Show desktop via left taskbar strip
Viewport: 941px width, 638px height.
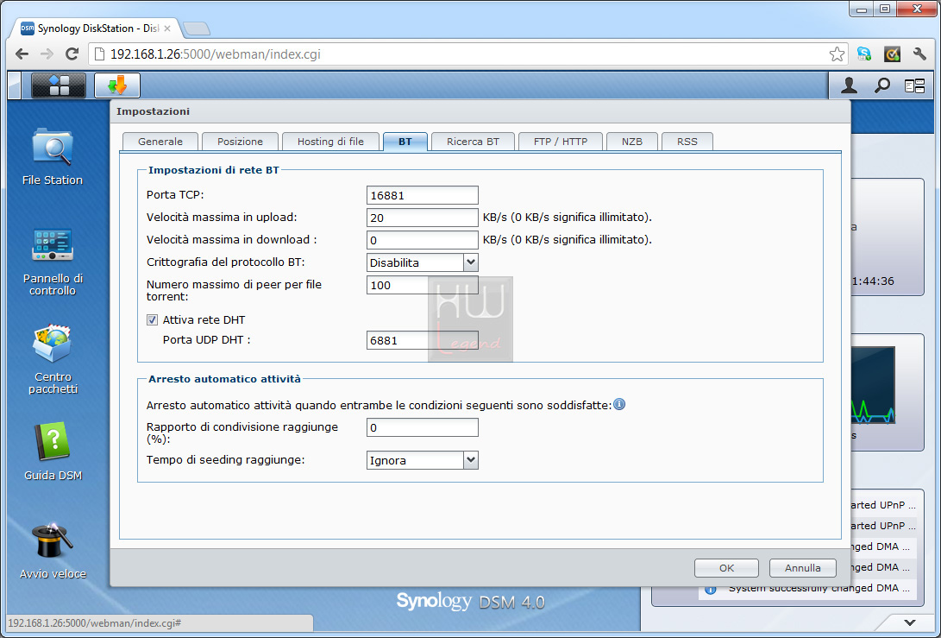tap(14, 85)
